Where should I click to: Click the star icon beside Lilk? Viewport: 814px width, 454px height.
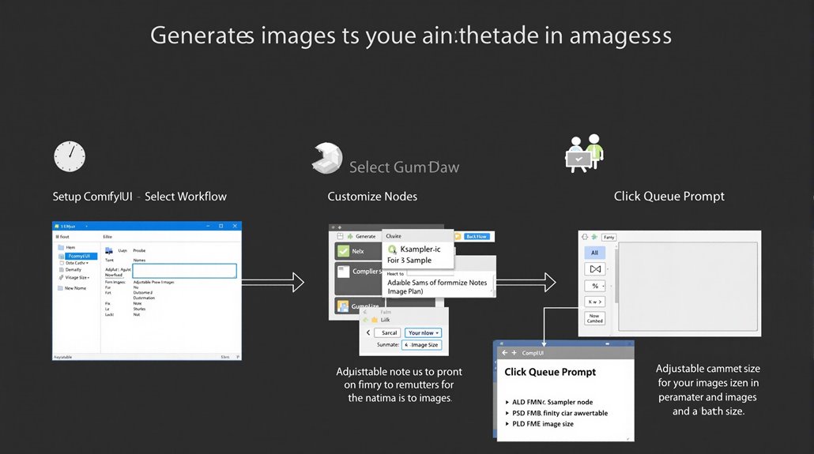tap(375, 320)
